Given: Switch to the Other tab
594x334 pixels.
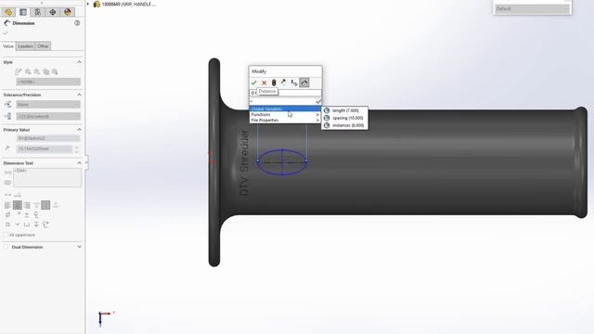Looking at the screenshot, I should pos(43,46).
